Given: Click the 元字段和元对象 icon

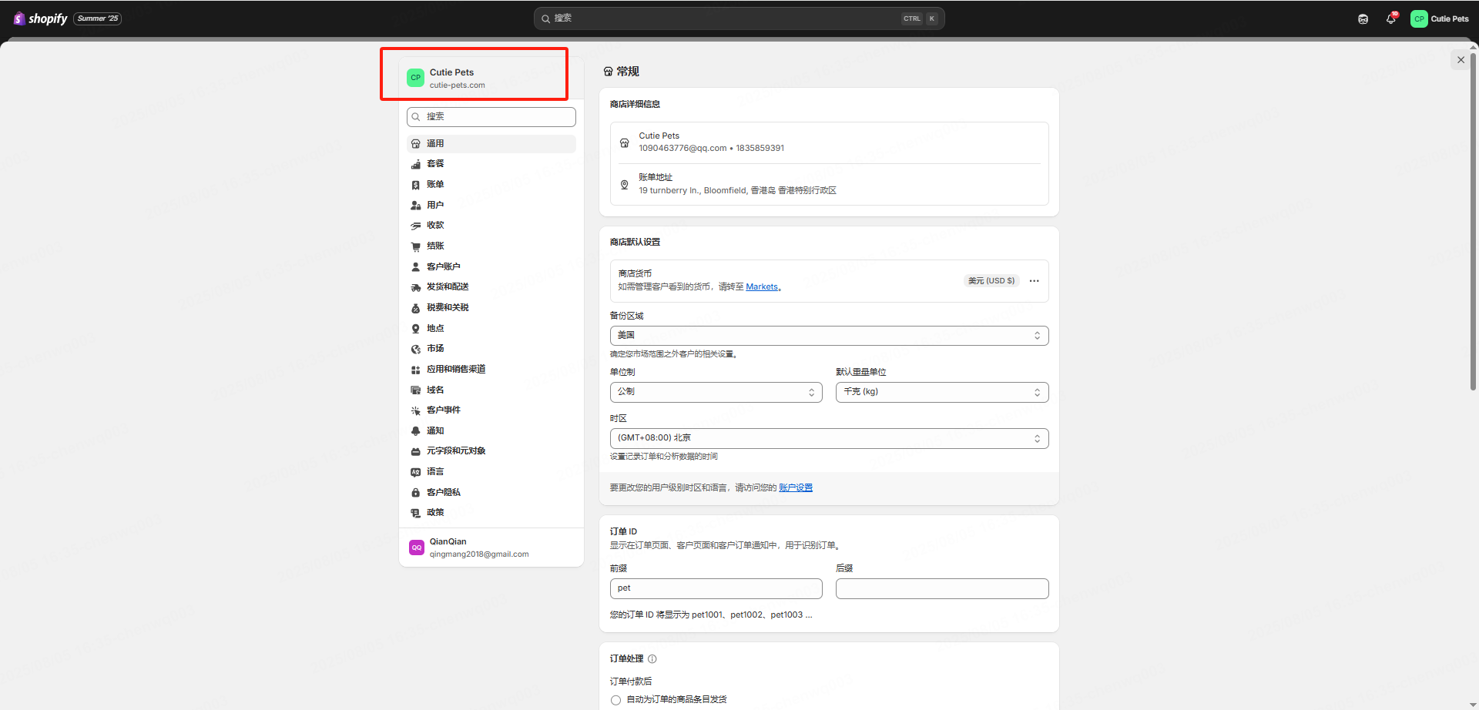Looking at the screenshot, I should pyautogui.click(x=416, y=451).
